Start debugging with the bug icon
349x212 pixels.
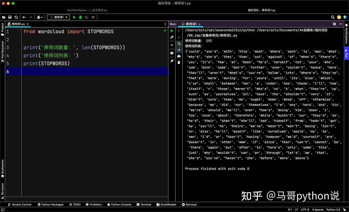[x=80, y=17]
